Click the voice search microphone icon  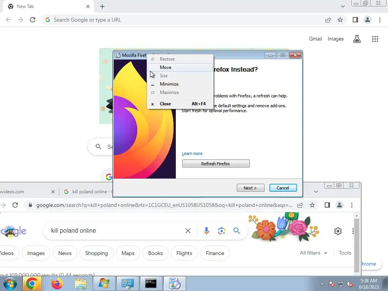(207, 231)
